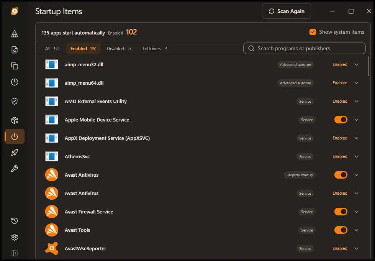Toggle off Avast Tools startup switch
Screen dimensions: 375x261
(x=341, y=230)
